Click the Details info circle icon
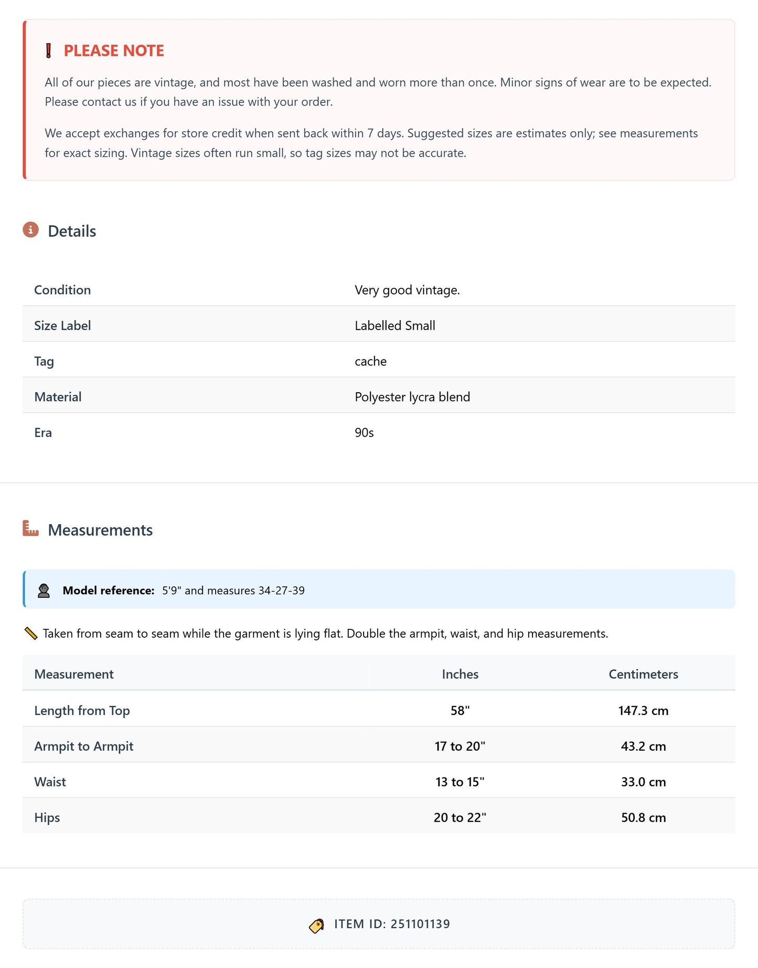 (31, 230)
